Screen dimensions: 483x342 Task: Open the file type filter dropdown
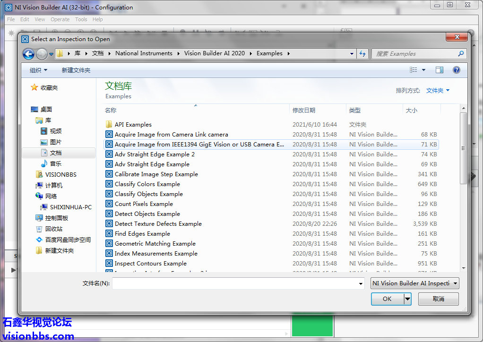point(414,283)
